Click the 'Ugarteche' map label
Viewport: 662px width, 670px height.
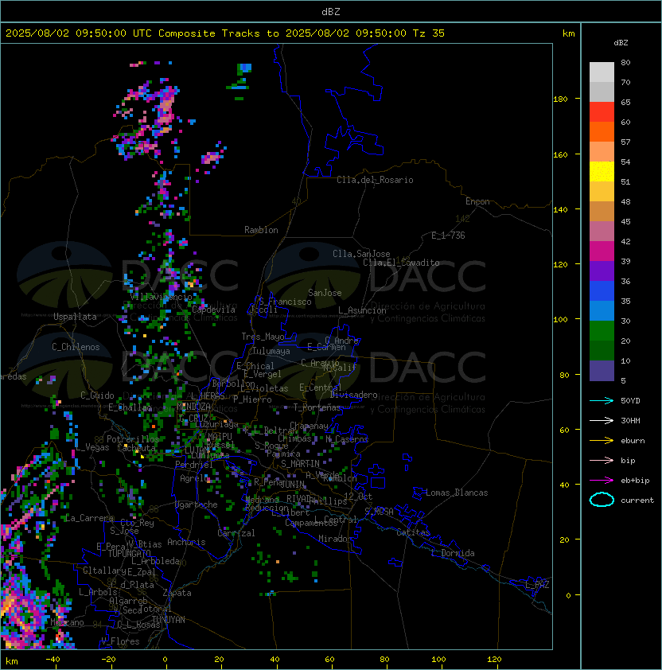197,504
